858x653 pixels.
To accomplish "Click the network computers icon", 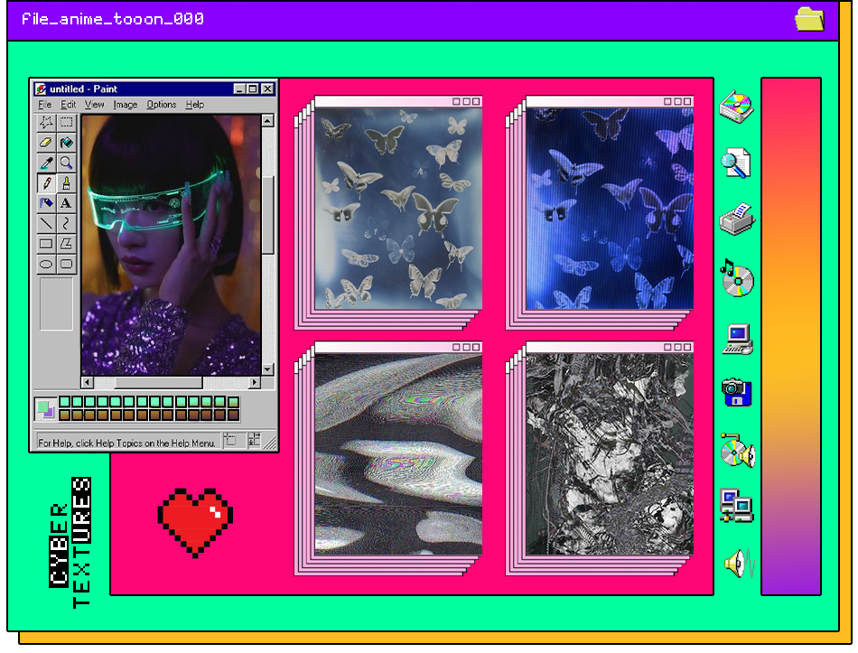I will click(x=736, y=506).
